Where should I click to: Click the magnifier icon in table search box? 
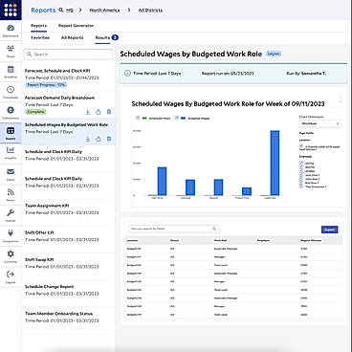pos(214,229)
